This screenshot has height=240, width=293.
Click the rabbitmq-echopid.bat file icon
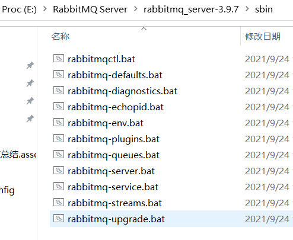coord(59,107)
